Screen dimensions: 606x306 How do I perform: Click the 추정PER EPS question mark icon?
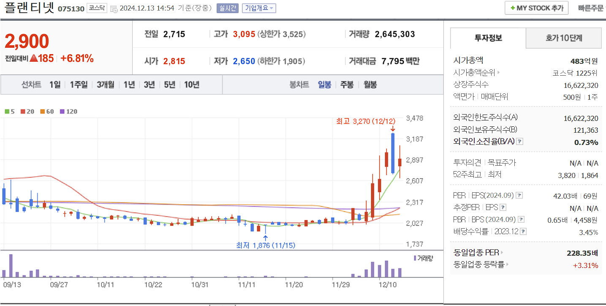point(503,207)
